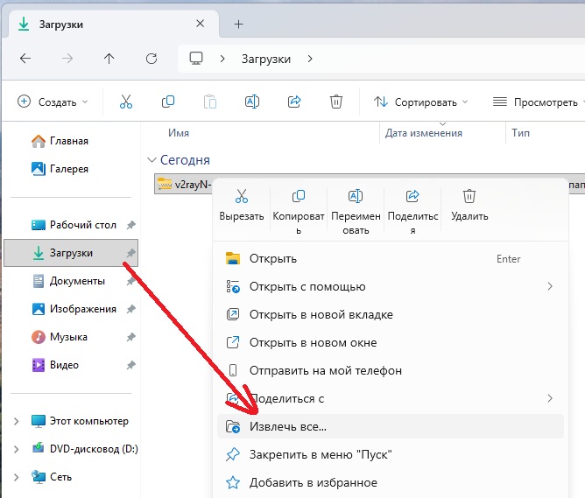The width and height of the screenshot is (585, 498).
Task: Click Вырезать in the context menu
Action: pyautogui.click(x=242, y=204)
